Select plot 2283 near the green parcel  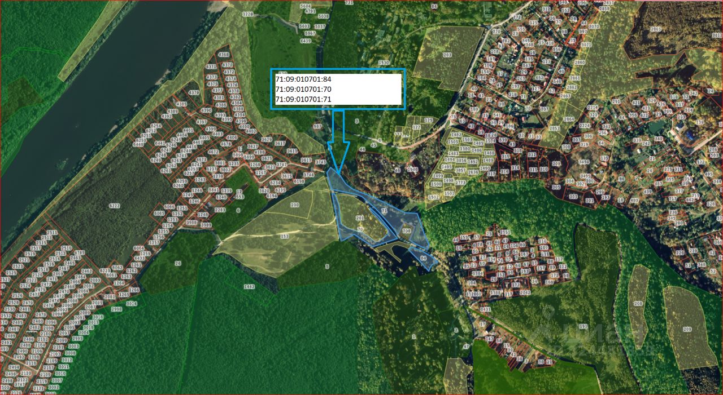pos(220,210)
